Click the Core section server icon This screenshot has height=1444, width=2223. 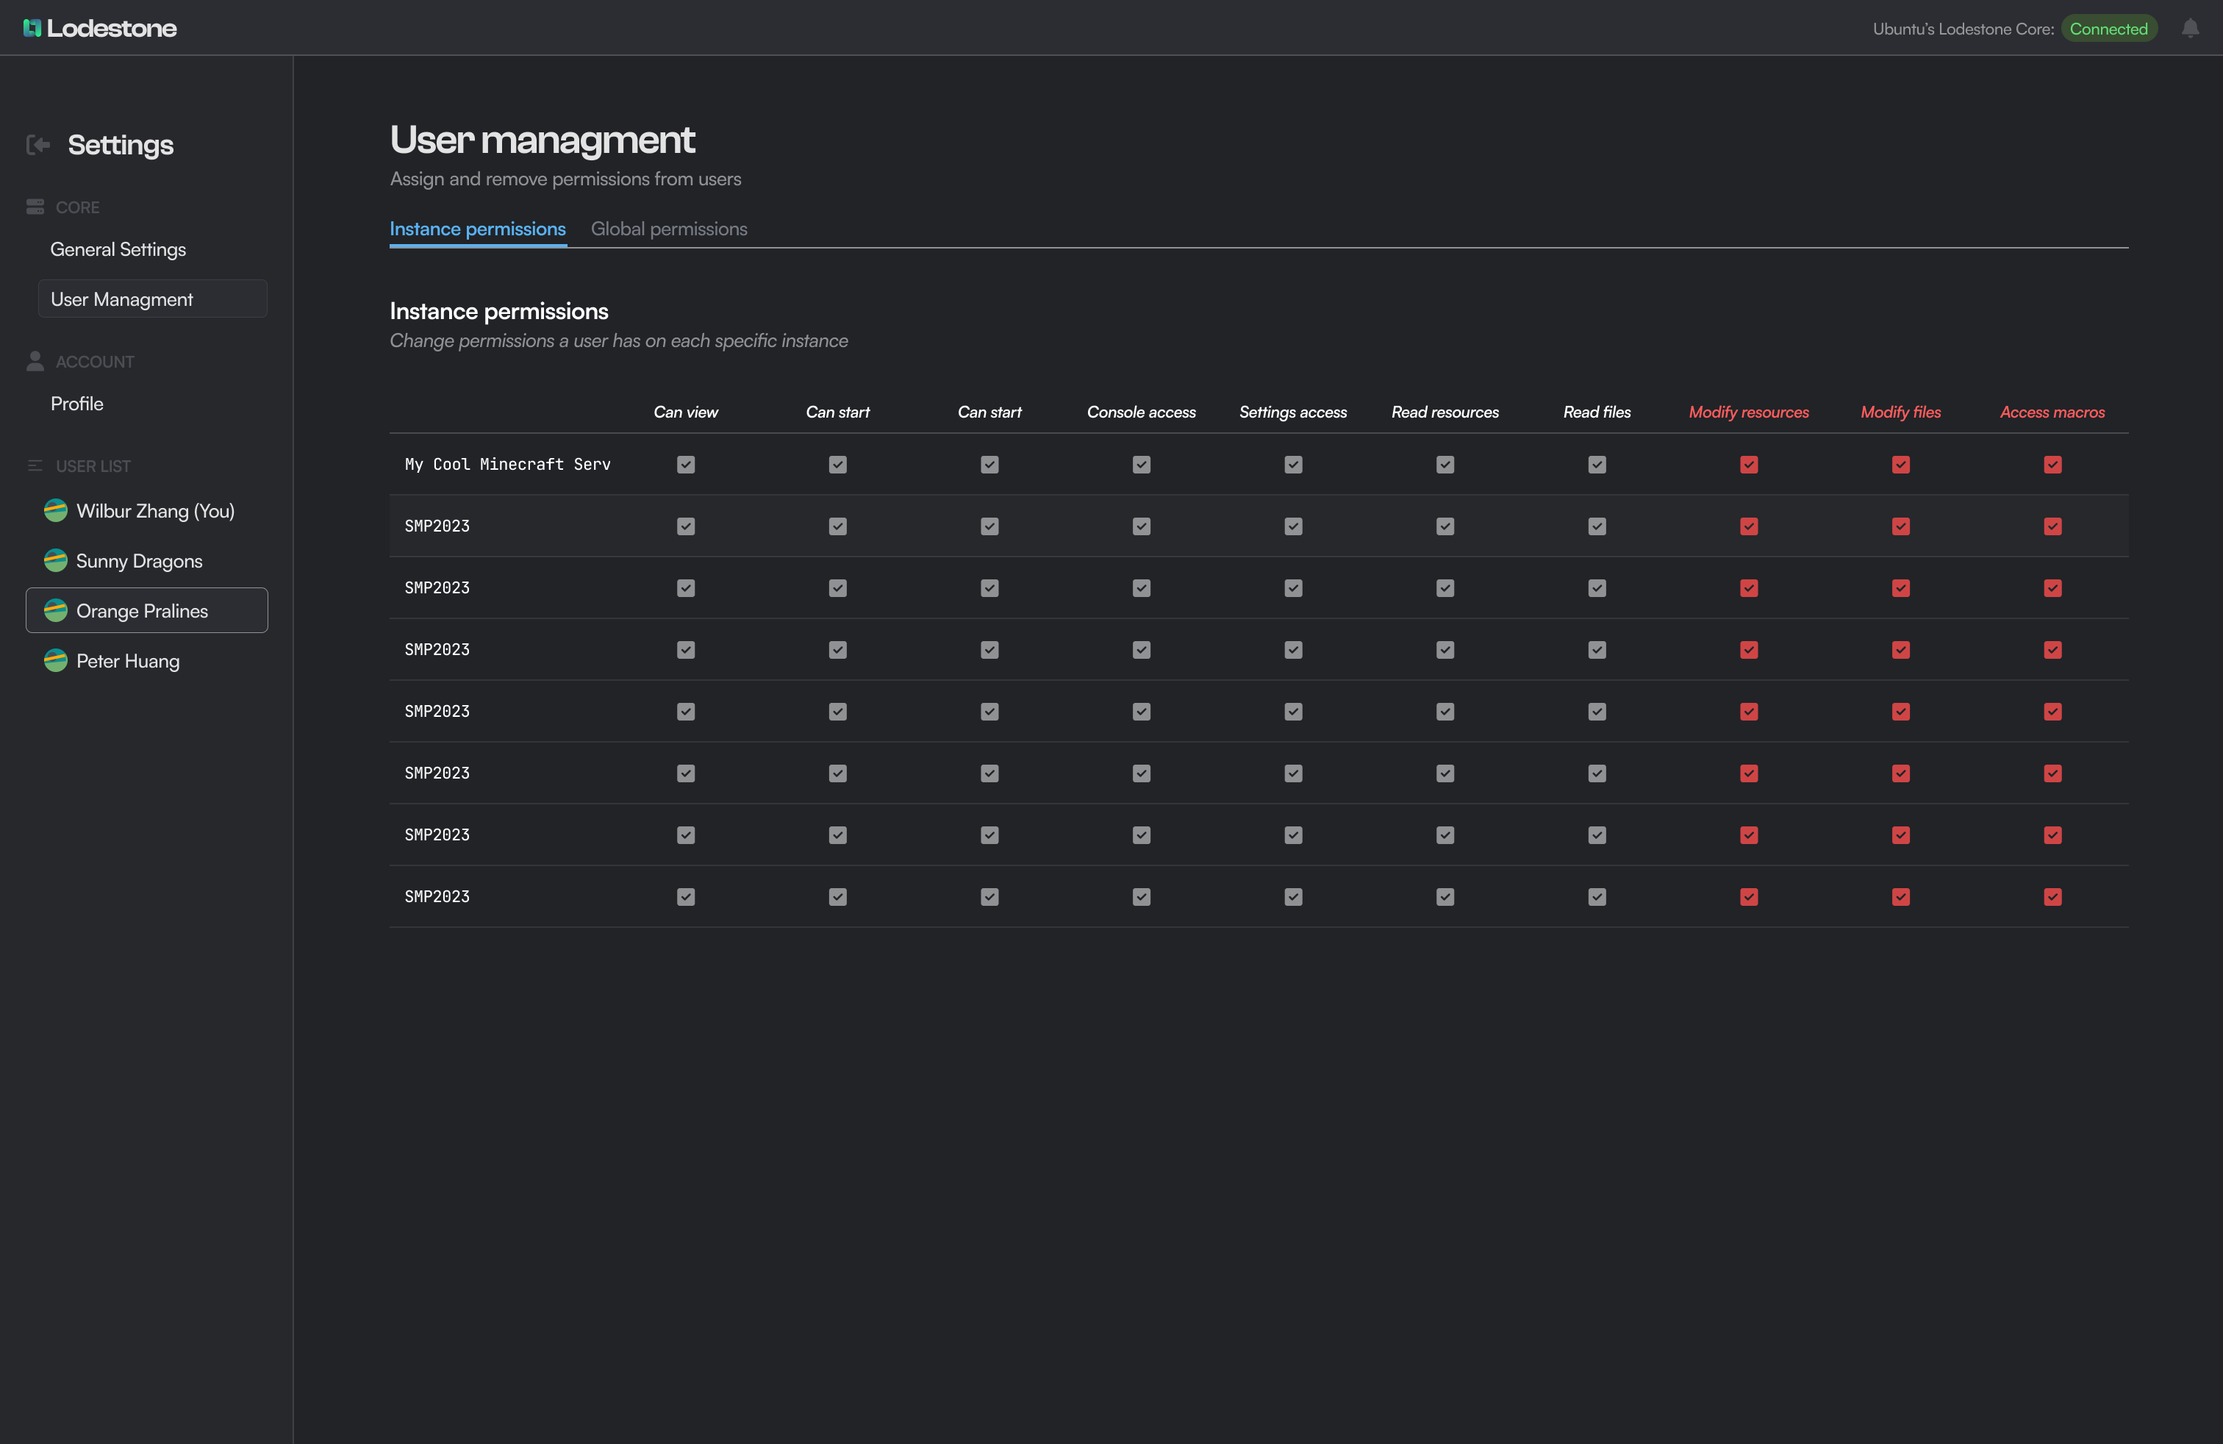tap(35, 207)
